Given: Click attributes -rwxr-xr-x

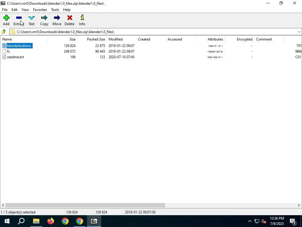Looking at the screenshot, I should tap(215, 51).
